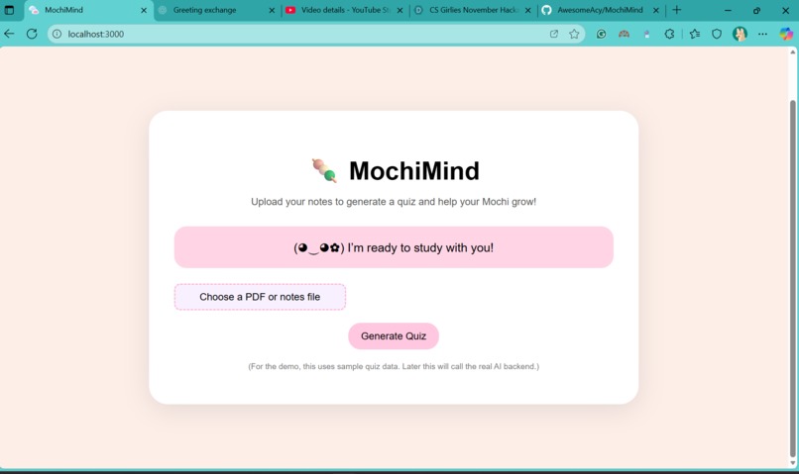Open the Grammarly extension
799x474 pixels.
click(x=602, y=34)
